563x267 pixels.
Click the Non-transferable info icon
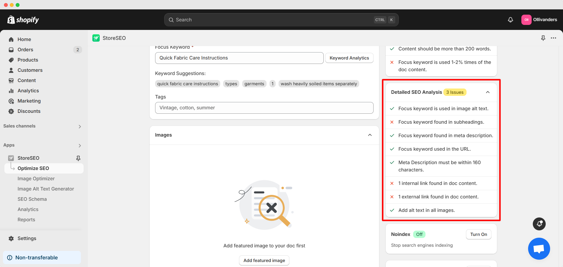[10, 258]
